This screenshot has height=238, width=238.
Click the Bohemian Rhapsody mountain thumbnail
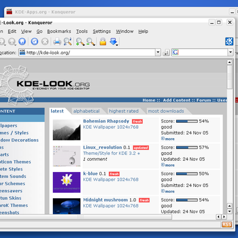click(67, 130)
